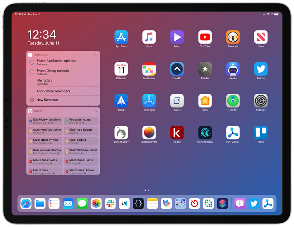Open the App Store app

click(121, 37)
